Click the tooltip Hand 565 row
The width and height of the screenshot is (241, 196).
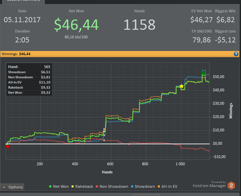(29, 67)
